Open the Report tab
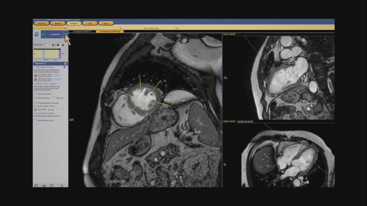367x206 pixels. point(106,23)
